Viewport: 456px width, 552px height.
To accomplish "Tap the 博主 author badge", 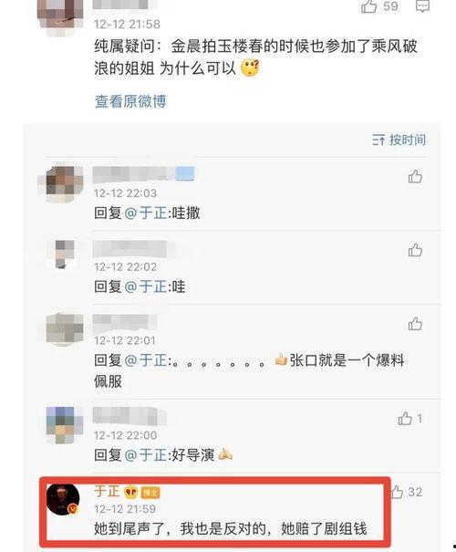I will click(x=150, y=493).
